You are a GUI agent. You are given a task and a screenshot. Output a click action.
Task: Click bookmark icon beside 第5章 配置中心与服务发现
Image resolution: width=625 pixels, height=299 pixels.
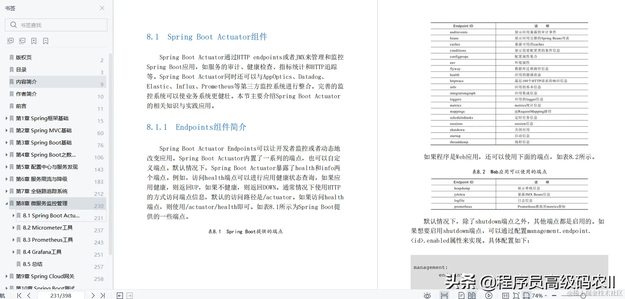click(12, 167)
